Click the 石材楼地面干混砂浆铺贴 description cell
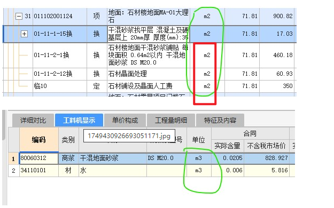Screen dimensions: 334x208 [x=149, y=55]
